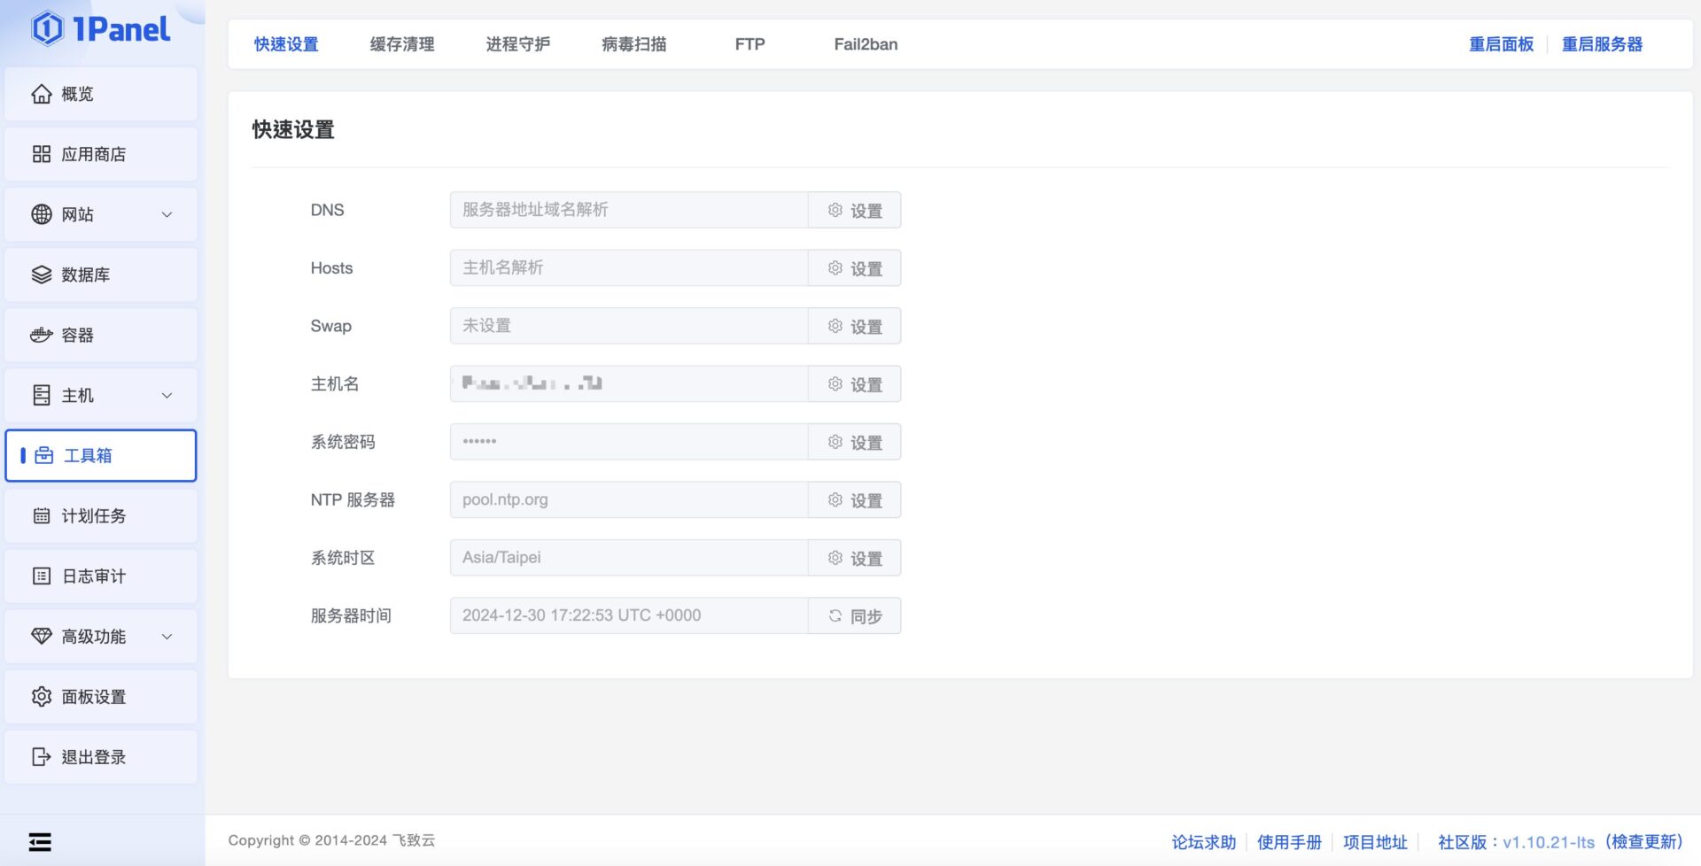The height and width of the screenshot is (866, 1701).
Task: Click the blurred 主机名 field
Action: click(628, 383)
